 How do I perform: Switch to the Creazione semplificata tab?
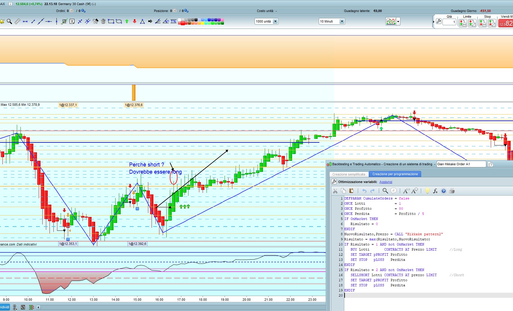pos(349,174)
